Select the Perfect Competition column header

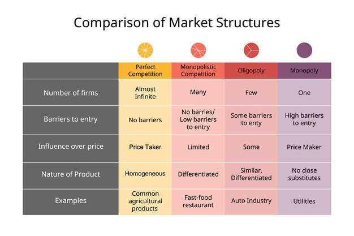coord(145,71)
